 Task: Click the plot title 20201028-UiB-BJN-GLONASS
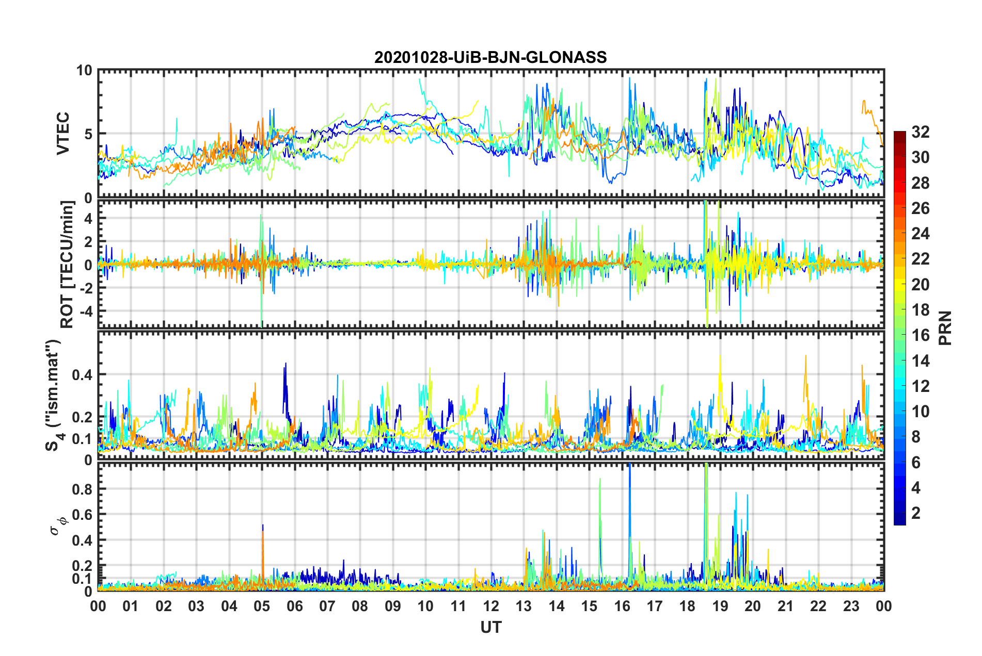490,57
